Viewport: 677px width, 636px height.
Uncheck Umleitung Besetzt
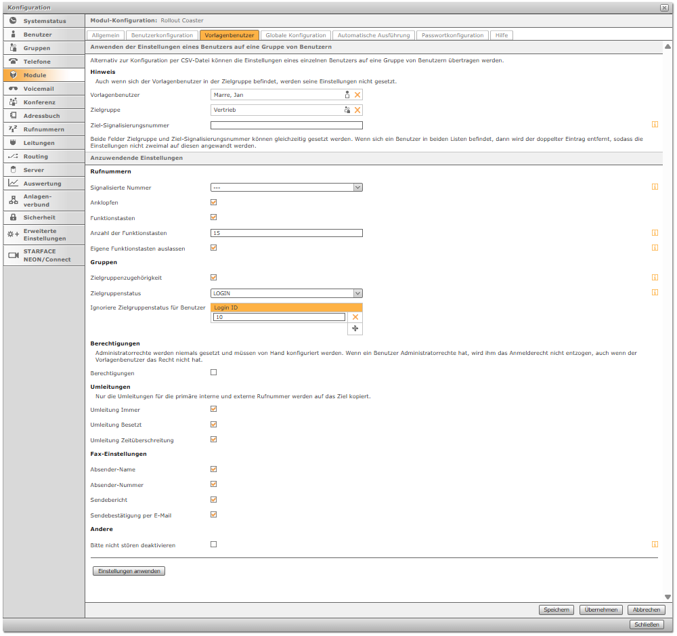point(214,425)
